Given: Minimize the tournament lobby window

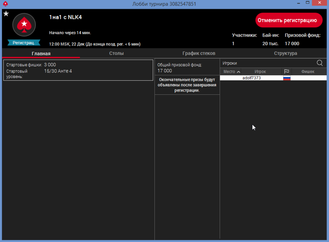Looking at the screenshot, I should click(298, 3).
